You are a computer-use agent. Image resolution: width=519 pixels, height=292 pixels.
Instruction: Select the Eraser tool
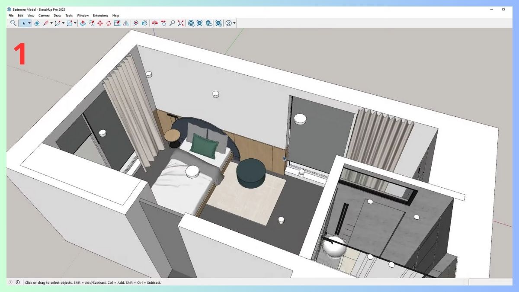click(37, 23)
